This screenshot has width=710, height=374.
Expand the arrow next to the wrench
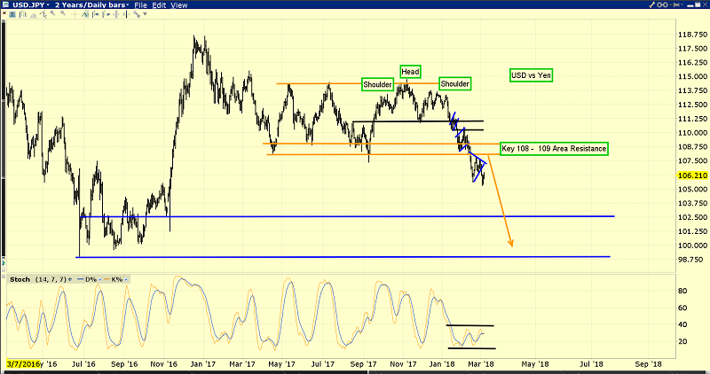(x=145, y=14)
